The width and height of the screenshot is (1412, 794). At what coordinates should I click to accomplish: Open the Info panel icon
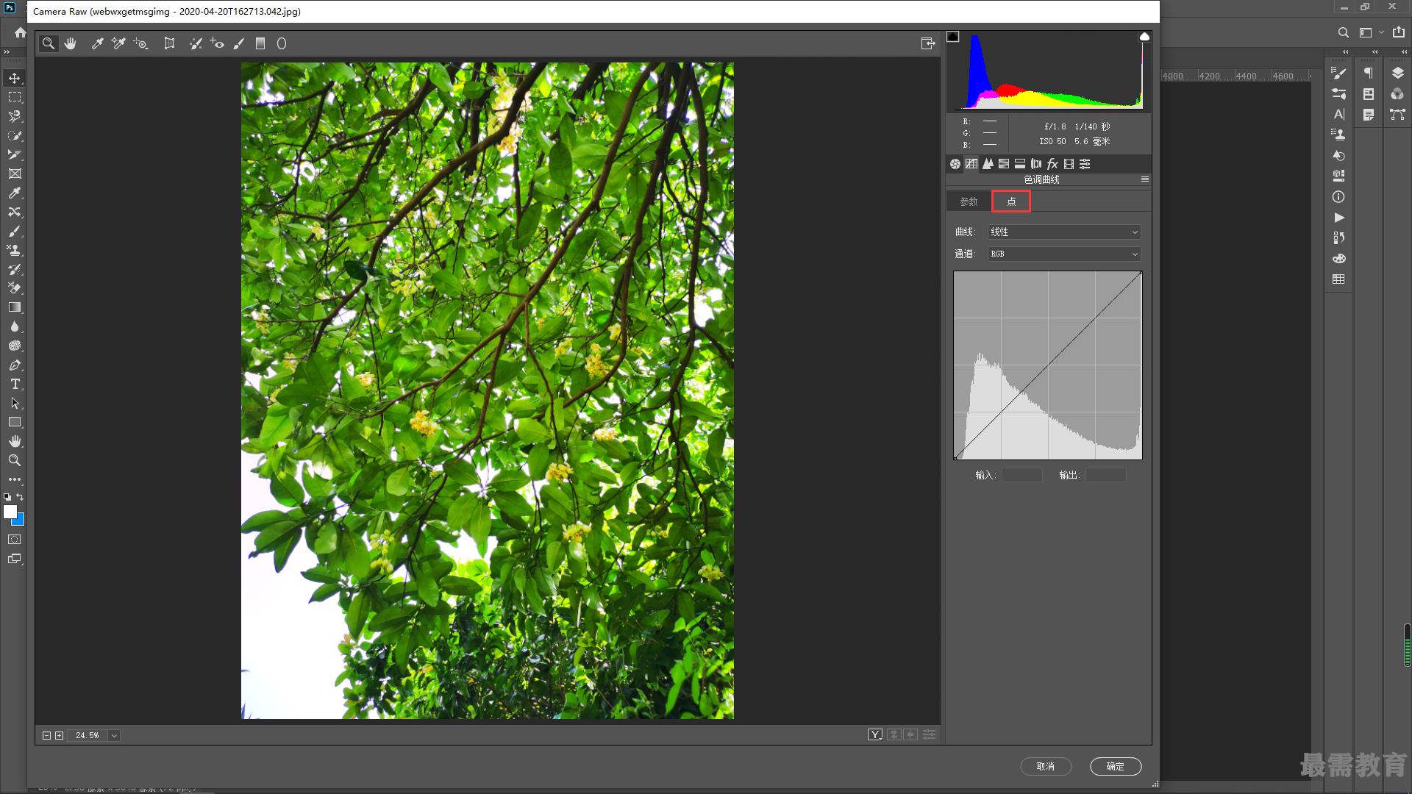1339,196
